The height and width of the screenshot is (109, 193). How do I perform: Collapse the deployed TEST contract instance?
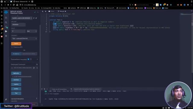point(12,68)
